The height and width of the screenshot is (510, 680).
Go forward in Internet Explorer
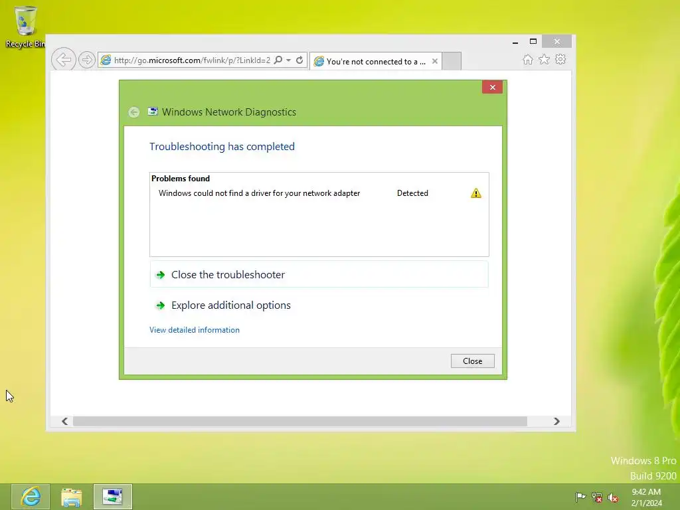[x=87, y=59]
